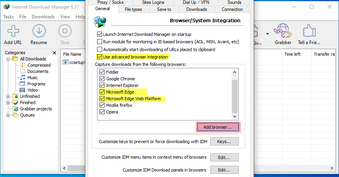Click the Finished folder icon
Image resolution: width=339 pixels, height=177 pixels.
(x=15, y=103)
